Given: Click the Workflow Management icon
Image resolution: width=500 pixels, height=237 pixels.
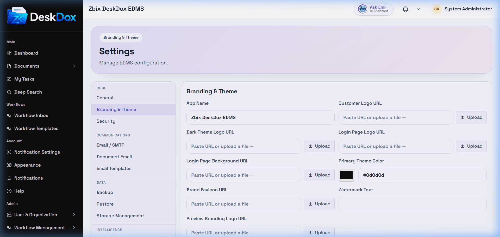Looking at the screenshot, I should (9, 228).
